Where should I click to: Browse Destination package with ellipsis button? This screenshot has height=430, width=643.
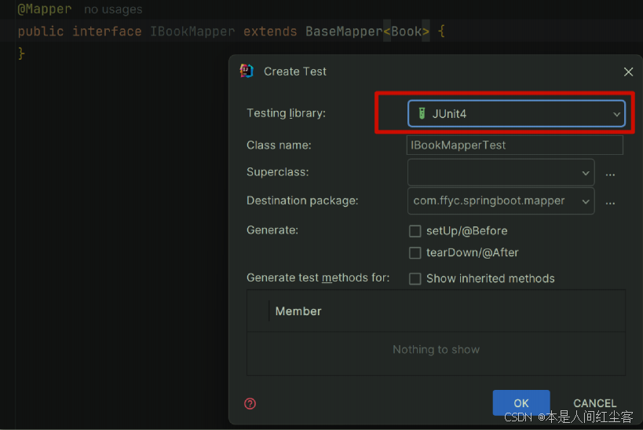point(610,203)
